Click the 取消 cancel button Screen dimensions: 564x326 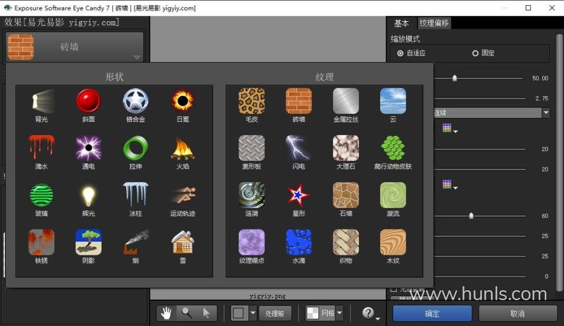click(518, 314)
